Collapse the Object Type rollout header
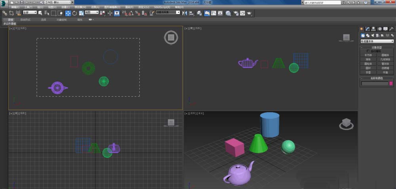396x189 pixels. point(377,48)
